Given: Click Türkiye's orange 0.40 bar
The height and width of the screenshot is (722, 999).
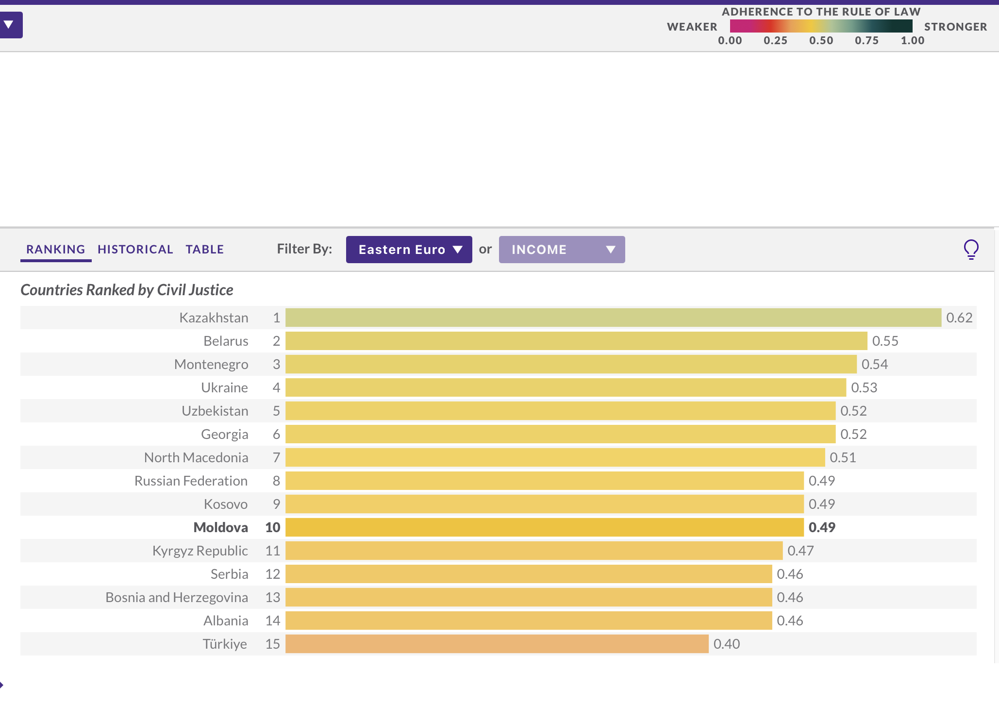Looking at the screenshot, I should (x=496, y=644).
